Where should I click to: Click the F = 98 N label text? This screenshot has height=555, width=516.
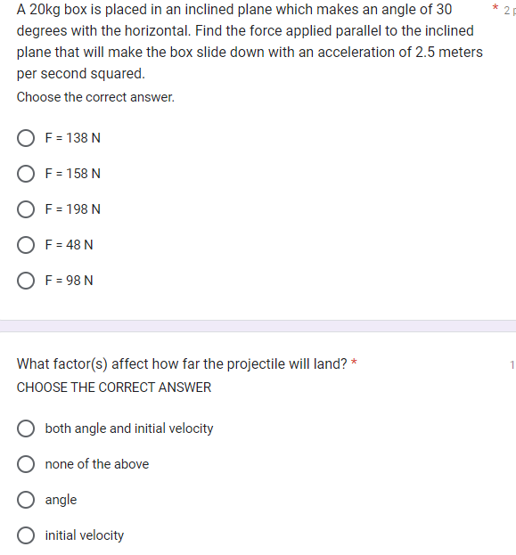pos(69,281)
